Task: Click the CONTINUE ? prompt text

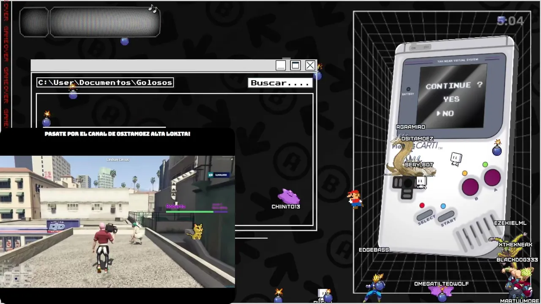Action: coord(454,85)
